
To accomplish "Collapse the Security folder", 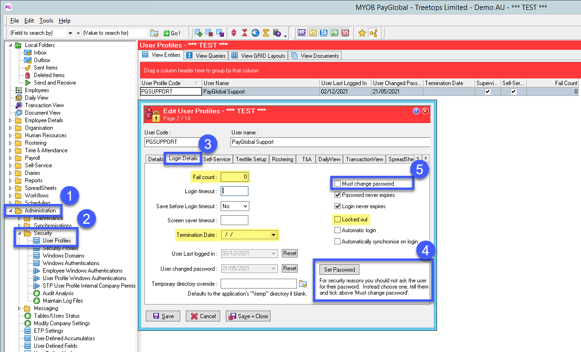I will (x=20, y=233).
